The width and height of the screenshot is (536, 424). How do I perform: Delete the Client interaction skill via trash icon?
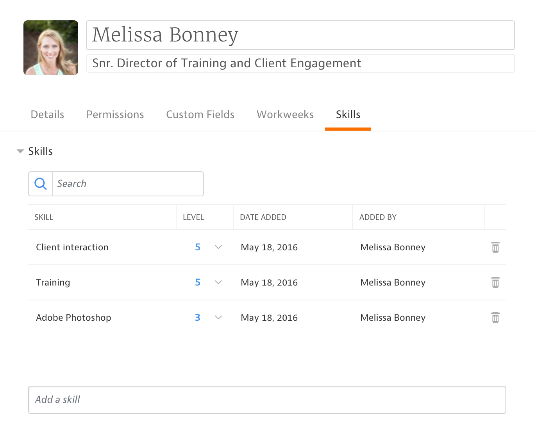[x=495, y=247]
